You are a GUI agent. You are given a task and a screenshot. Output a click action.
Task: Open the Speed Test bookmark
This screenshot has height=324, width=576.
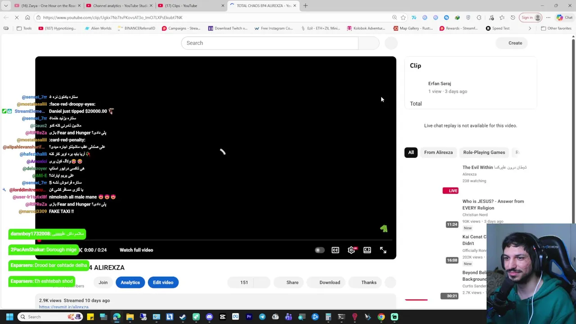coord(498,28)
